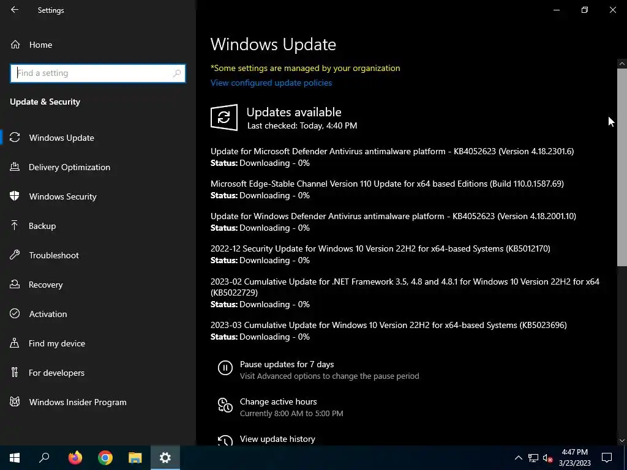This screenshot has height=470, width=627.
Task: Click the scrollbar up arrow
Action: (622, 64)
